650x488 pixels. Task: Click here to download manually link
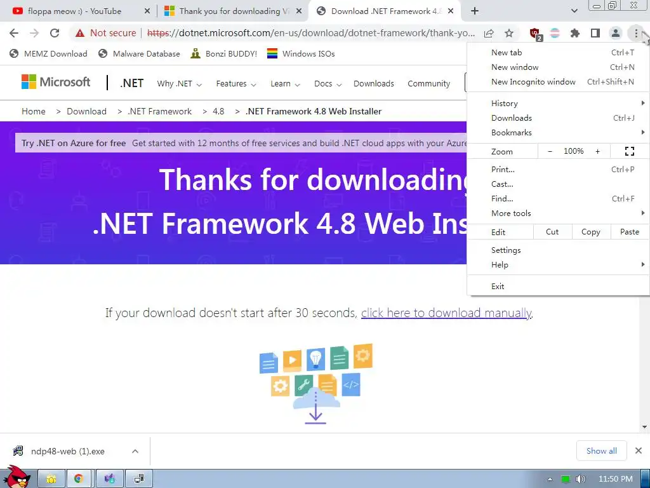pos(446,313)
